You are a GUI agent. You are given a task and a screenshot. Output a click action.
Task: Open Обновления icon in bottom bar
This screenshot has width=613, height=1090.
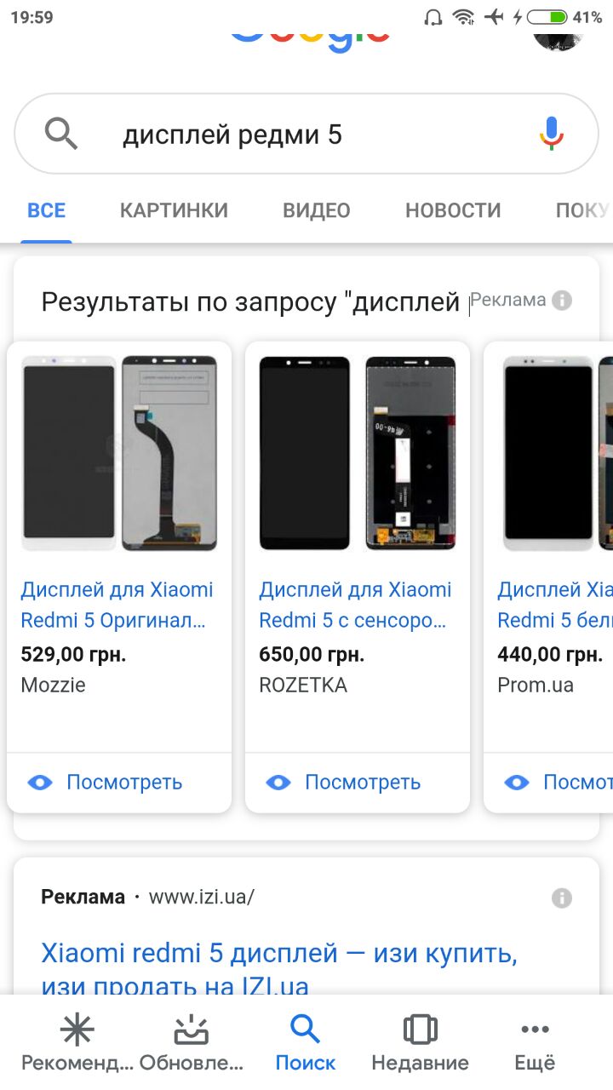pos(191,1030)
